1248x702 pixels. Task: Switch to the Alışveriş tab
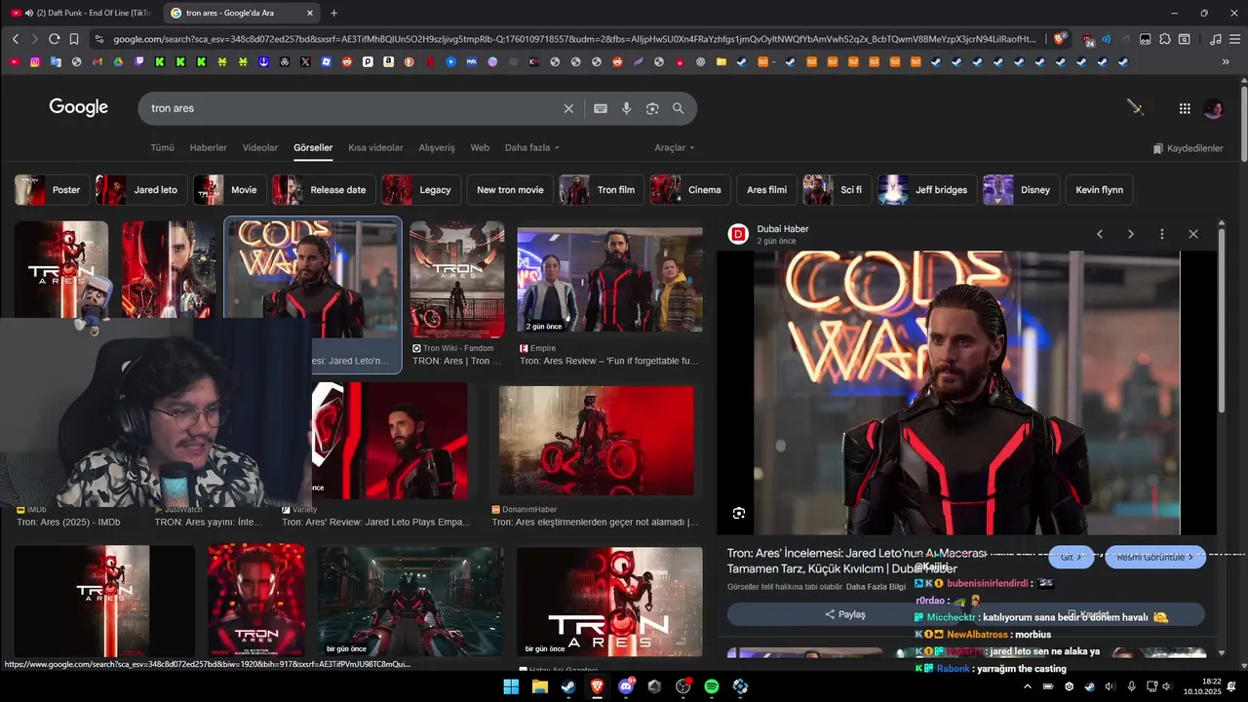point(437,148)
